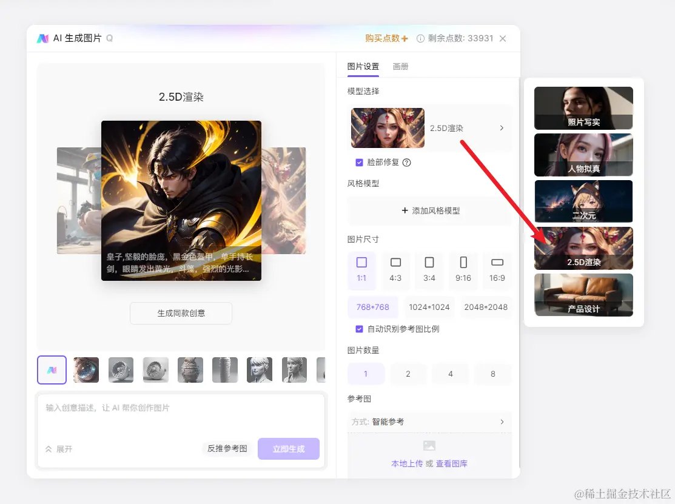Click the dark knight center preview image

point(181,201)
